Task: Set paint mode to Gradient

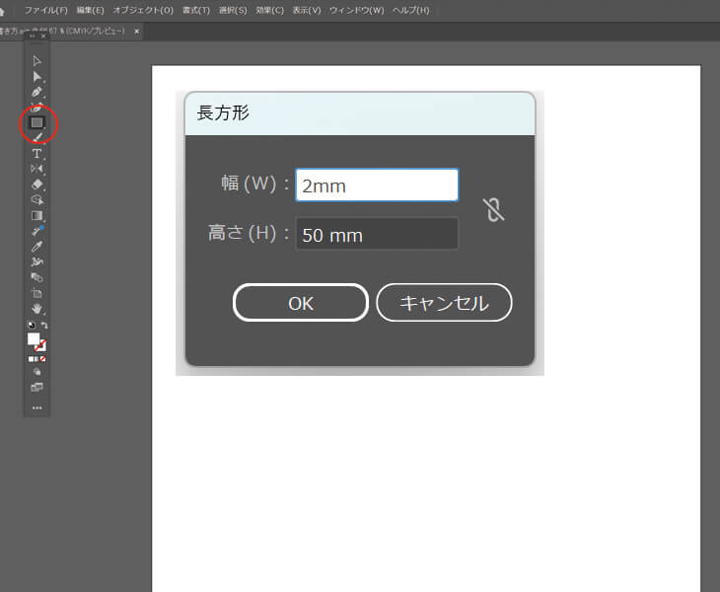Action: (36, 359)
